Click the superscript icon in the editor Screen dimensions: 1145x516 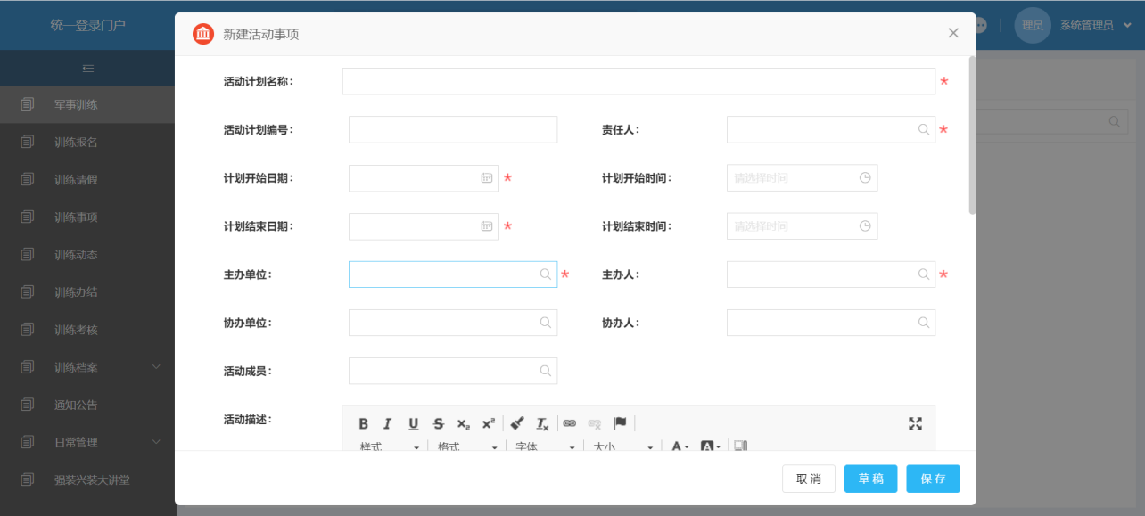point(488,424)
